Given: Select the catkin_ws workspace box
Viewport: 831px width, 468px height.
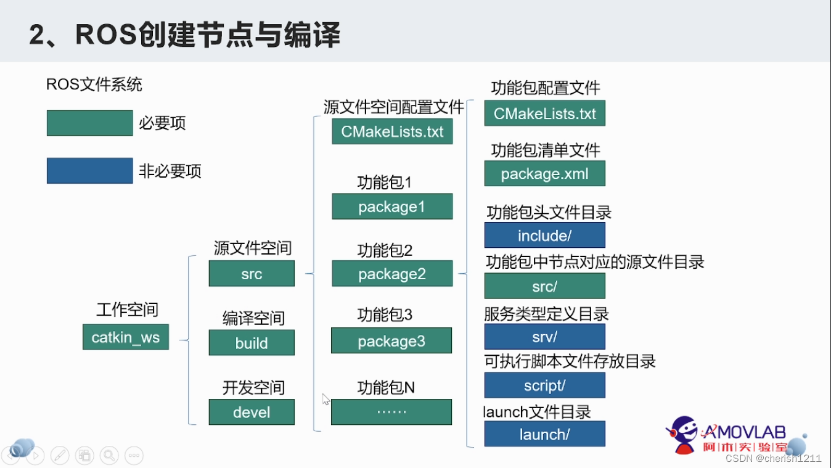Looking at the screenshot, I should [125, 337].
